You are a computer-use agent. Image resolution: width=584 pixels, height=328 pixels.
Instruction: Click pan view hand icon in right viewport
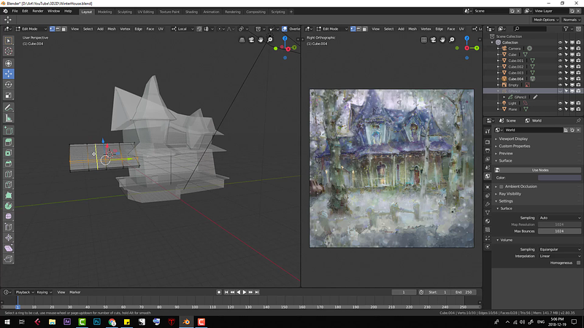pos(442,40)
